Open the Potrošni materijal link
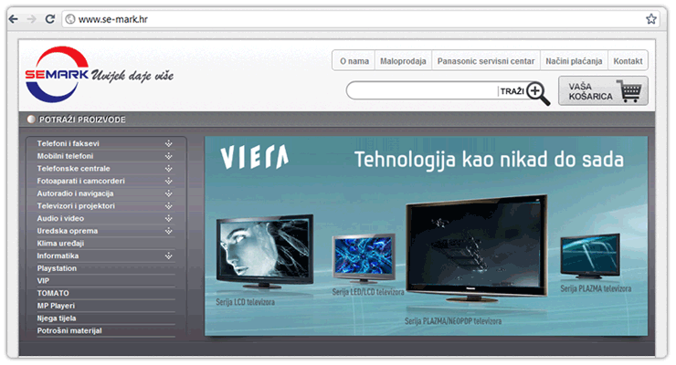The image size is (676, 365). point(69,330)
